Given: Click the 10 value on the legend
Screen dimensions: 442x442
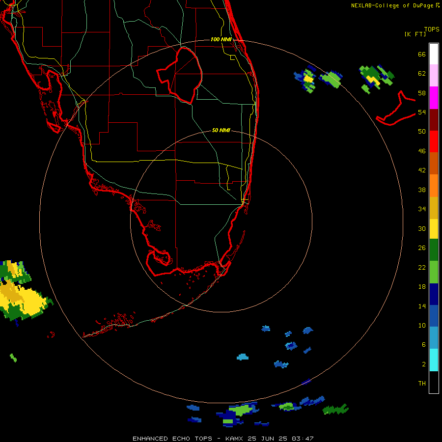Looking at the screenshot, I should pyautogui.click(x=422, y=325).
